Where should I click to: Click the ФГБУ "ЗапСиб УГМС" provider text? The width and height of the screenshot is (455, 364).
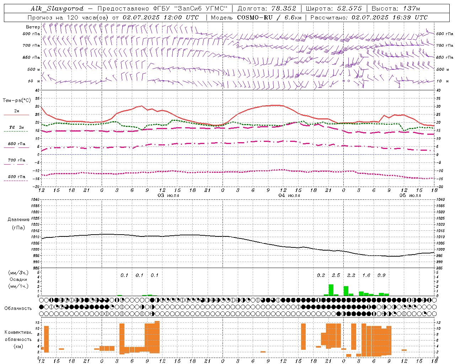point(190,9)
